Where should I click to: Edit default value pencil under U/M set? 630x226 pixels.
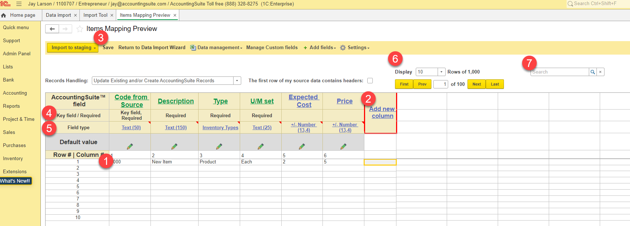(261, 146)
